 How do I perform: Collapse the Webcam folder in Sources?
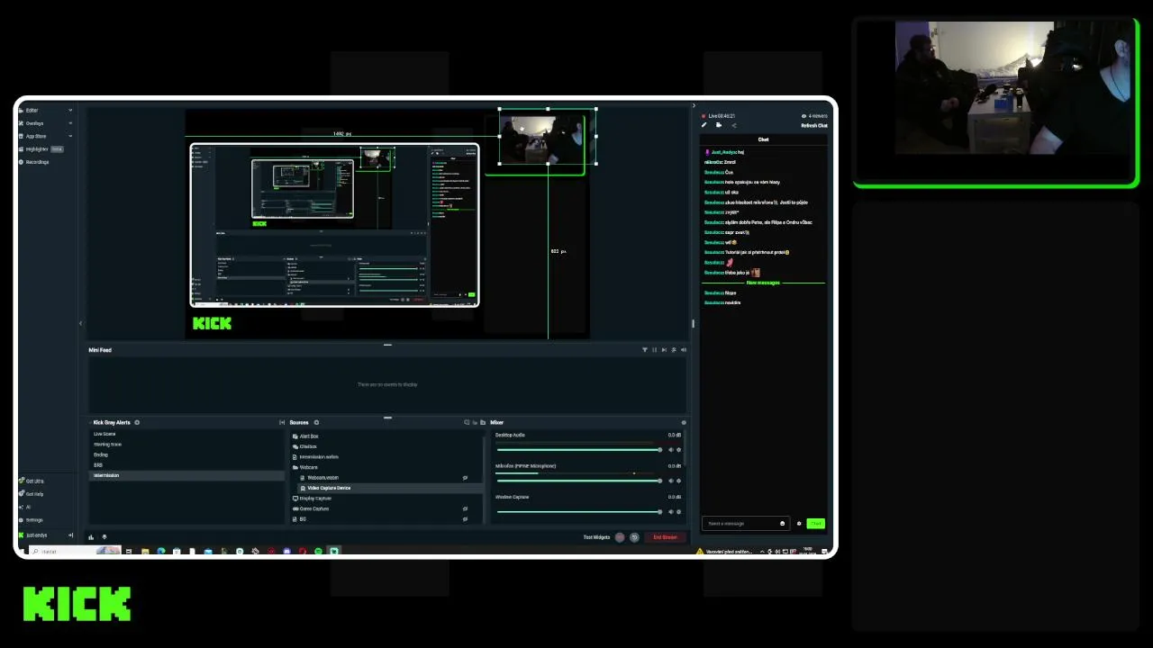tap(295, 467)
